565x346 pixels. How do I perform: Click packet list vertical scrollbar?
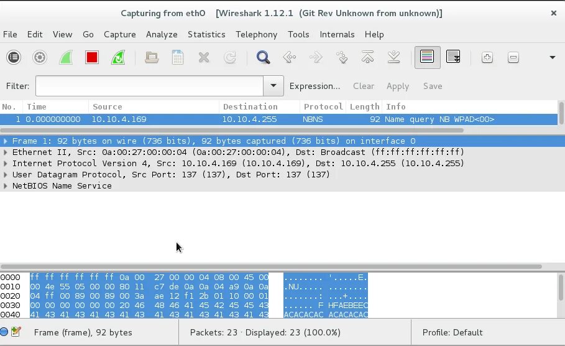click(561, 113)
